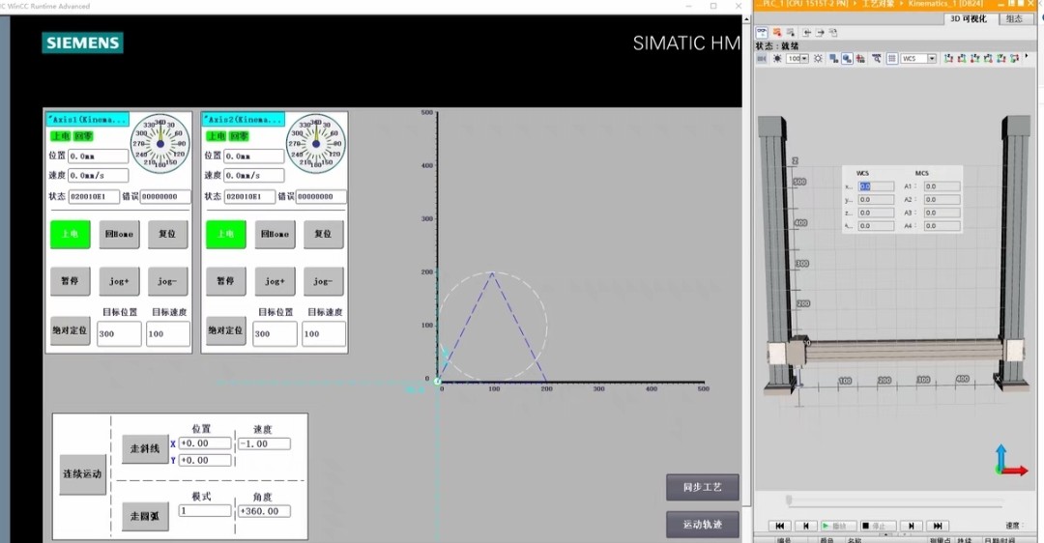Click the 走斜线 button

(144, 449)
